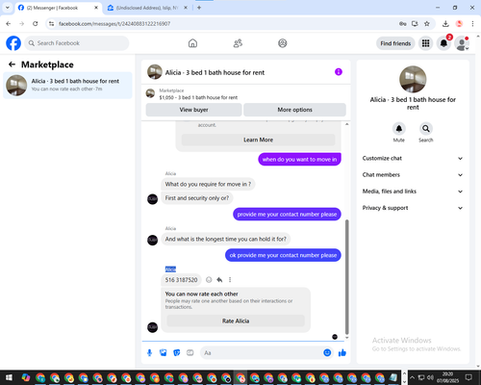The height and width of the screenshot is (385, 481).
Task: Expand Media, files and links section
Action: [413, 192]
